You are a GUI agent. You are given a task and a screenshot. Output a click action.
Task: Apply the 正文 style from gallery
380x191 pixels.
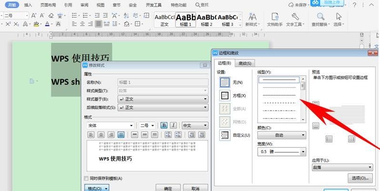[165, 19]
